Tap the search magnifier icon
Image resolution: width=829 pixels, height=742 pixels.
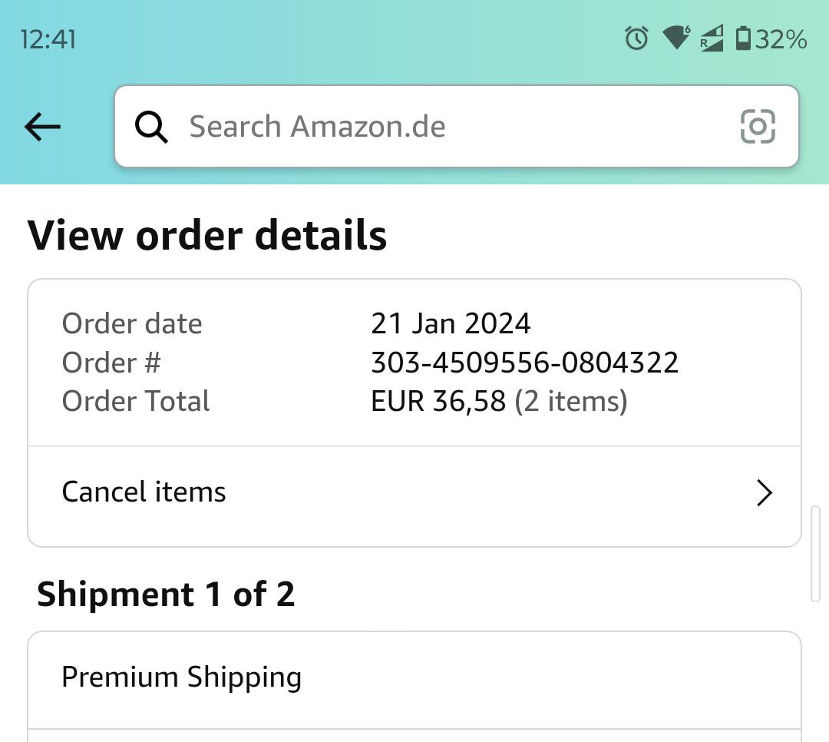(x=151, y=127)
